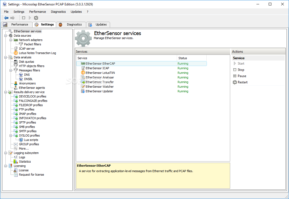Click the EtherSensor EtherCAP service icon
This screenshot has height=199, width=289.
(x=83, y=64)
